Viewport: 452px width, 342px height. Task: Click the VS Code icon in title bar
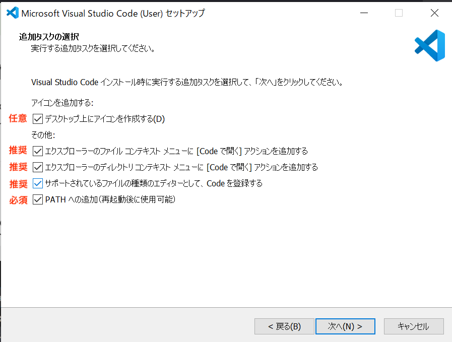(13, 13)
